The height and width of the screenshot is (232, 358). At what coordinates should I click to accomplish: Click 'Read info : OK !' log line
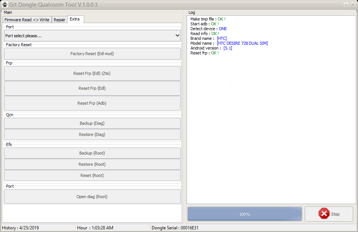[205, 34]
